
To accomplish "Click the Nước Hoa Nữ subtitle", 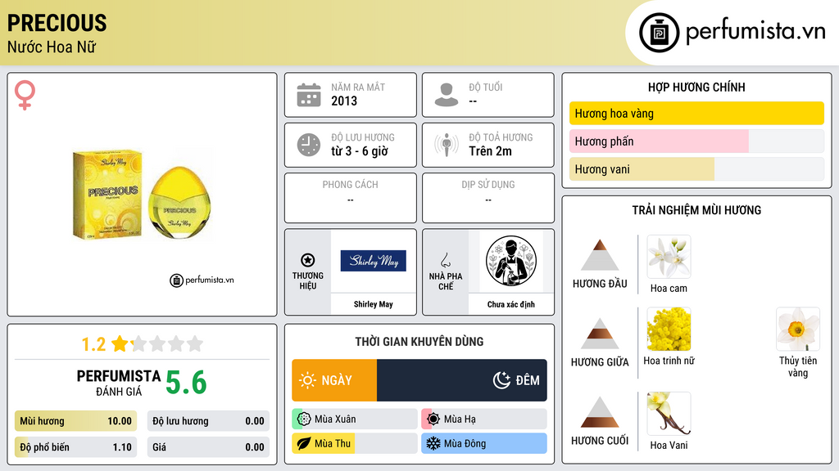I will (x=52, y=47).
